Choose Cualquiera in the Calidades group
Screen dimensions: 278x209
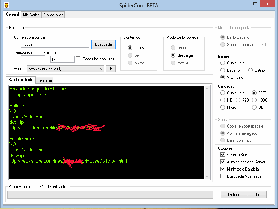coord(222,93)
